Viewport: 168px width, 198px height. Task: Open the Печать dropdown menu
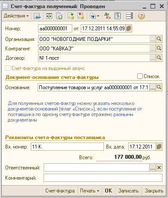[x=90, y=191]
